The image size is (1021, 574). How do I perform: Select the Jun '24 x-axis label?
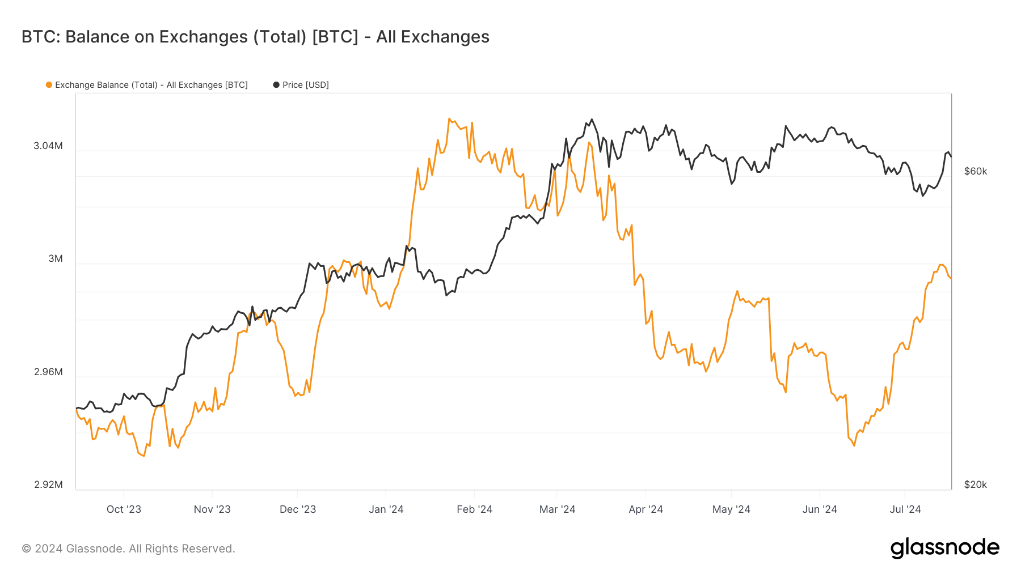pyautogui.click(x=820, y=509)
